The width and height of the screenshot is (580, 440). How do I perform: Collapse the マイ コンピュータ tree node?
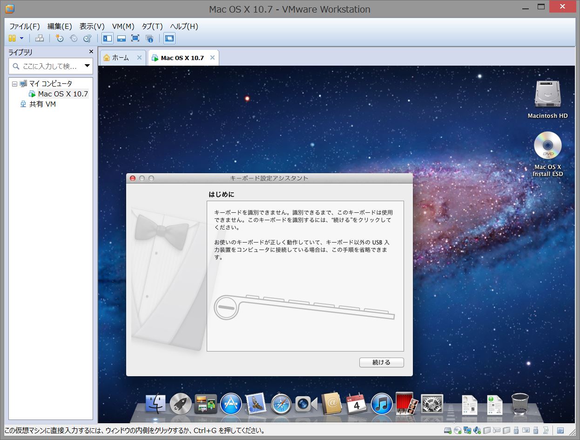click(x=14, y=84)
